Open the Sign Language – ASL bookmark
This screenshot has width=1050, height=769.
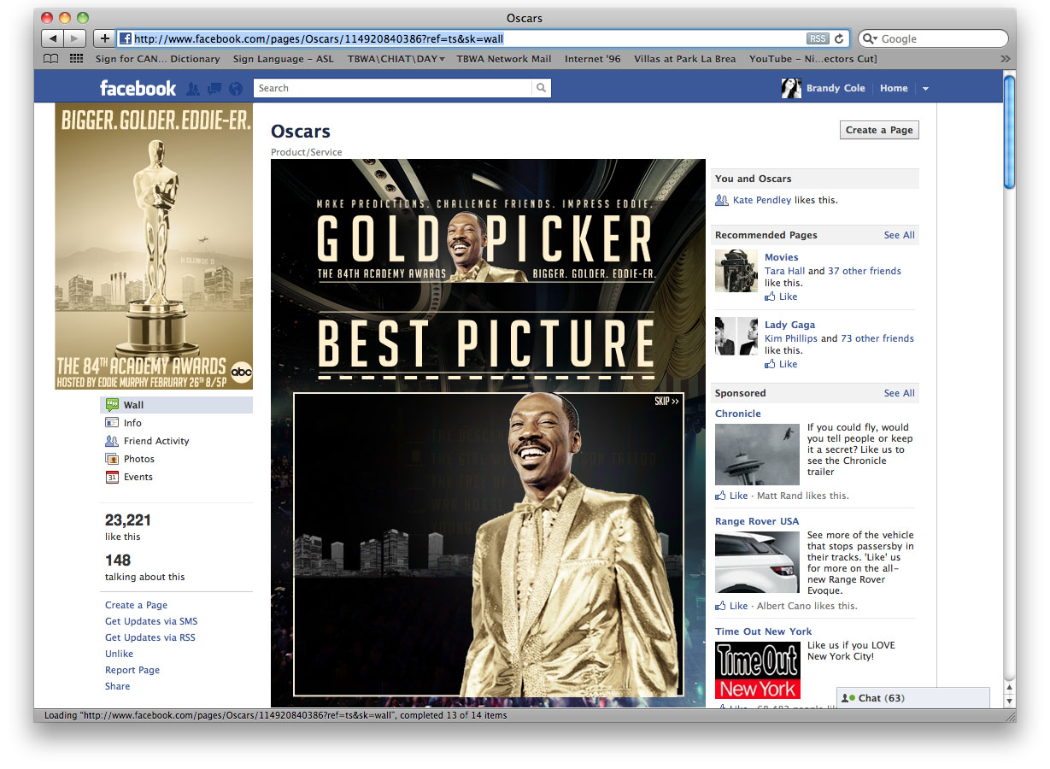point(284,59)
